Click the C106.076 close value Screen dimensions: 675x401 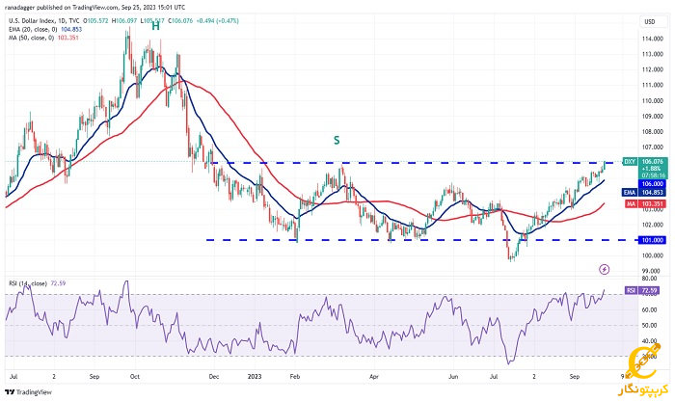point(180,20)
